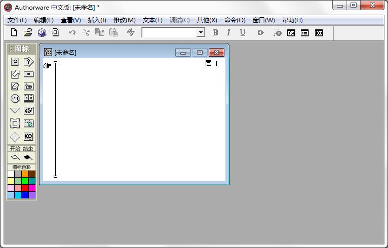Screen dimensions: 388x248
Task: Open a file with the toolbar Open icon
Action: click(28, 32)
